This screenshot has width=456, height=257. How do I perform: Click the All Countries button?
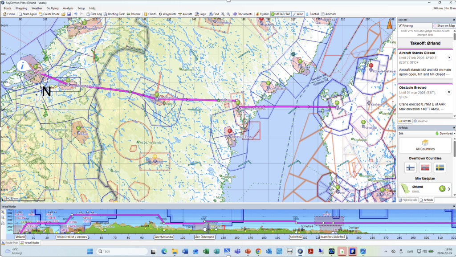pos(425,145)
